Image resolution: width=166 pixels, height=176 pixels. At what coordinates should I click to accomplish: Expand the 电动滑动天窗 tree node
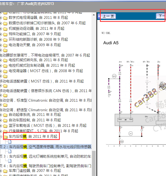pyautogui.click(x=1, y=45)
